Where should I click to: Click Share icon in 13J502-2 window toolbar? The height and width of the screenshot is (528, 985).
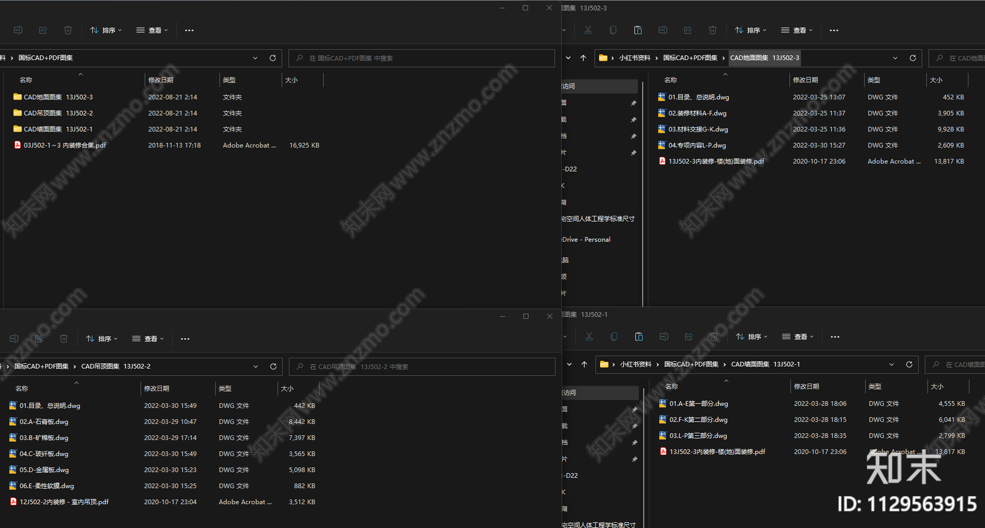coord(39,339)
